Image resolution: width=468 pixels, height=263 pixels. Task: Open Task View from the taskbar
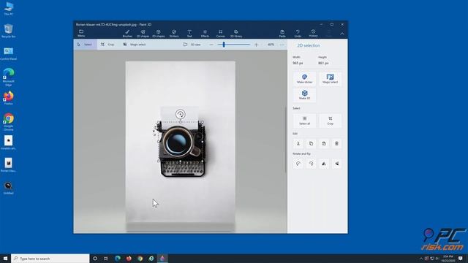click(106, 258)
